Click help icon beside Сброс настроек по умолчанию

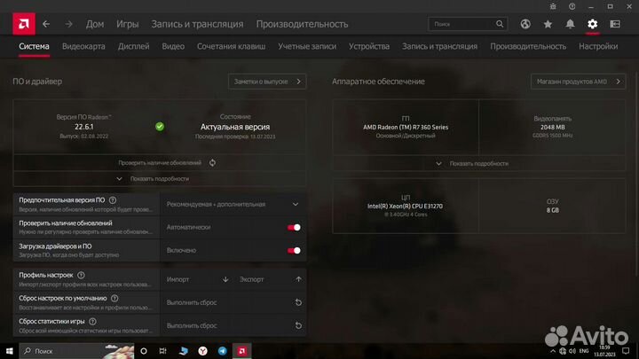(x=114, y=299)
